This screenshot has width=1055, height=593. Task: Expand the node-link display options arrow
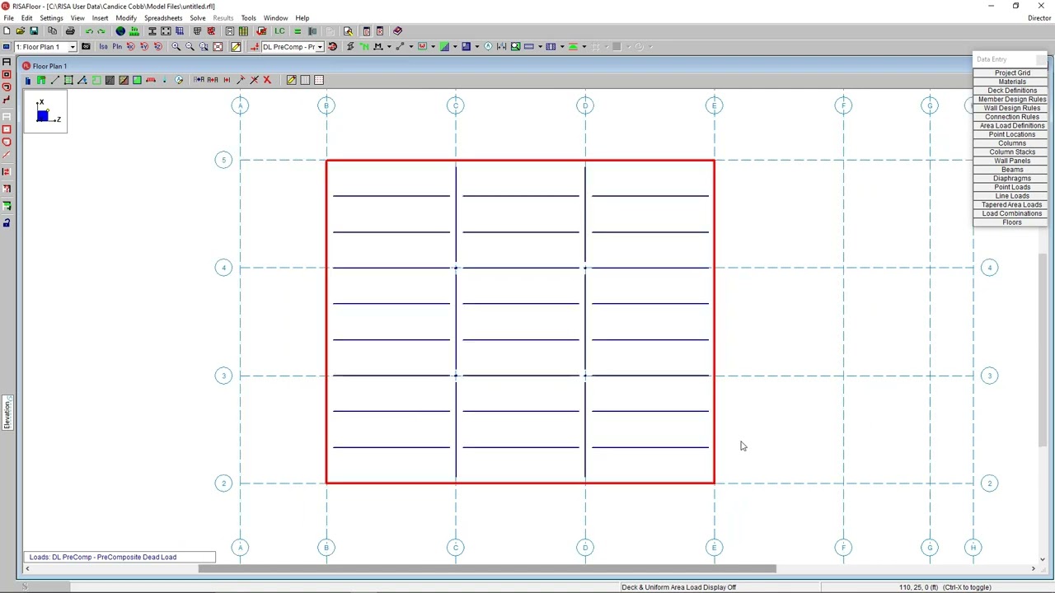point(411,47)
